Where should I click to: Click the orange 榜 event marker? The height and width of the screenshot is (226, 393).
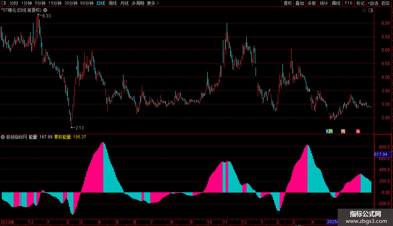pyautogui.click(x=343, y=131)
